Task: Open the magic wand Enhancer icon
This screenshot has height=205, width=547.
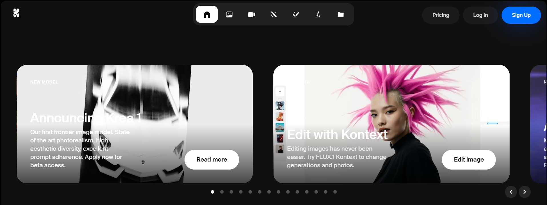Action: [x=274, y=14]
